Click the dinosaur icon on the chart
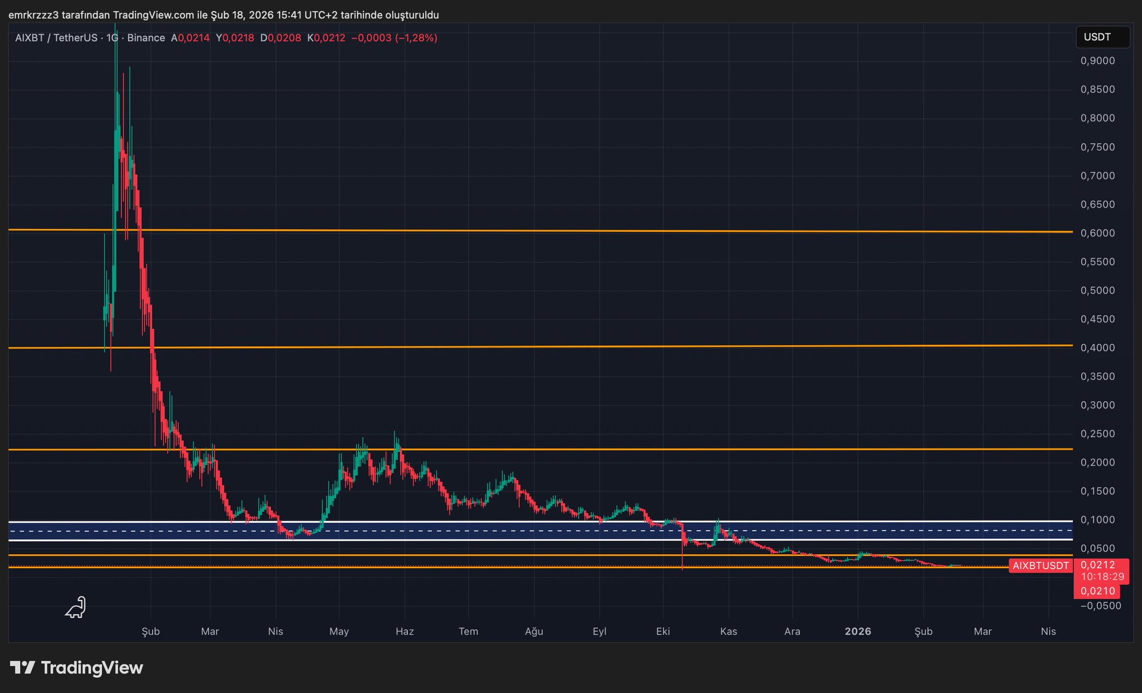Image resolution: width=1142 pixels, height=693 pixels. (76, 608)
